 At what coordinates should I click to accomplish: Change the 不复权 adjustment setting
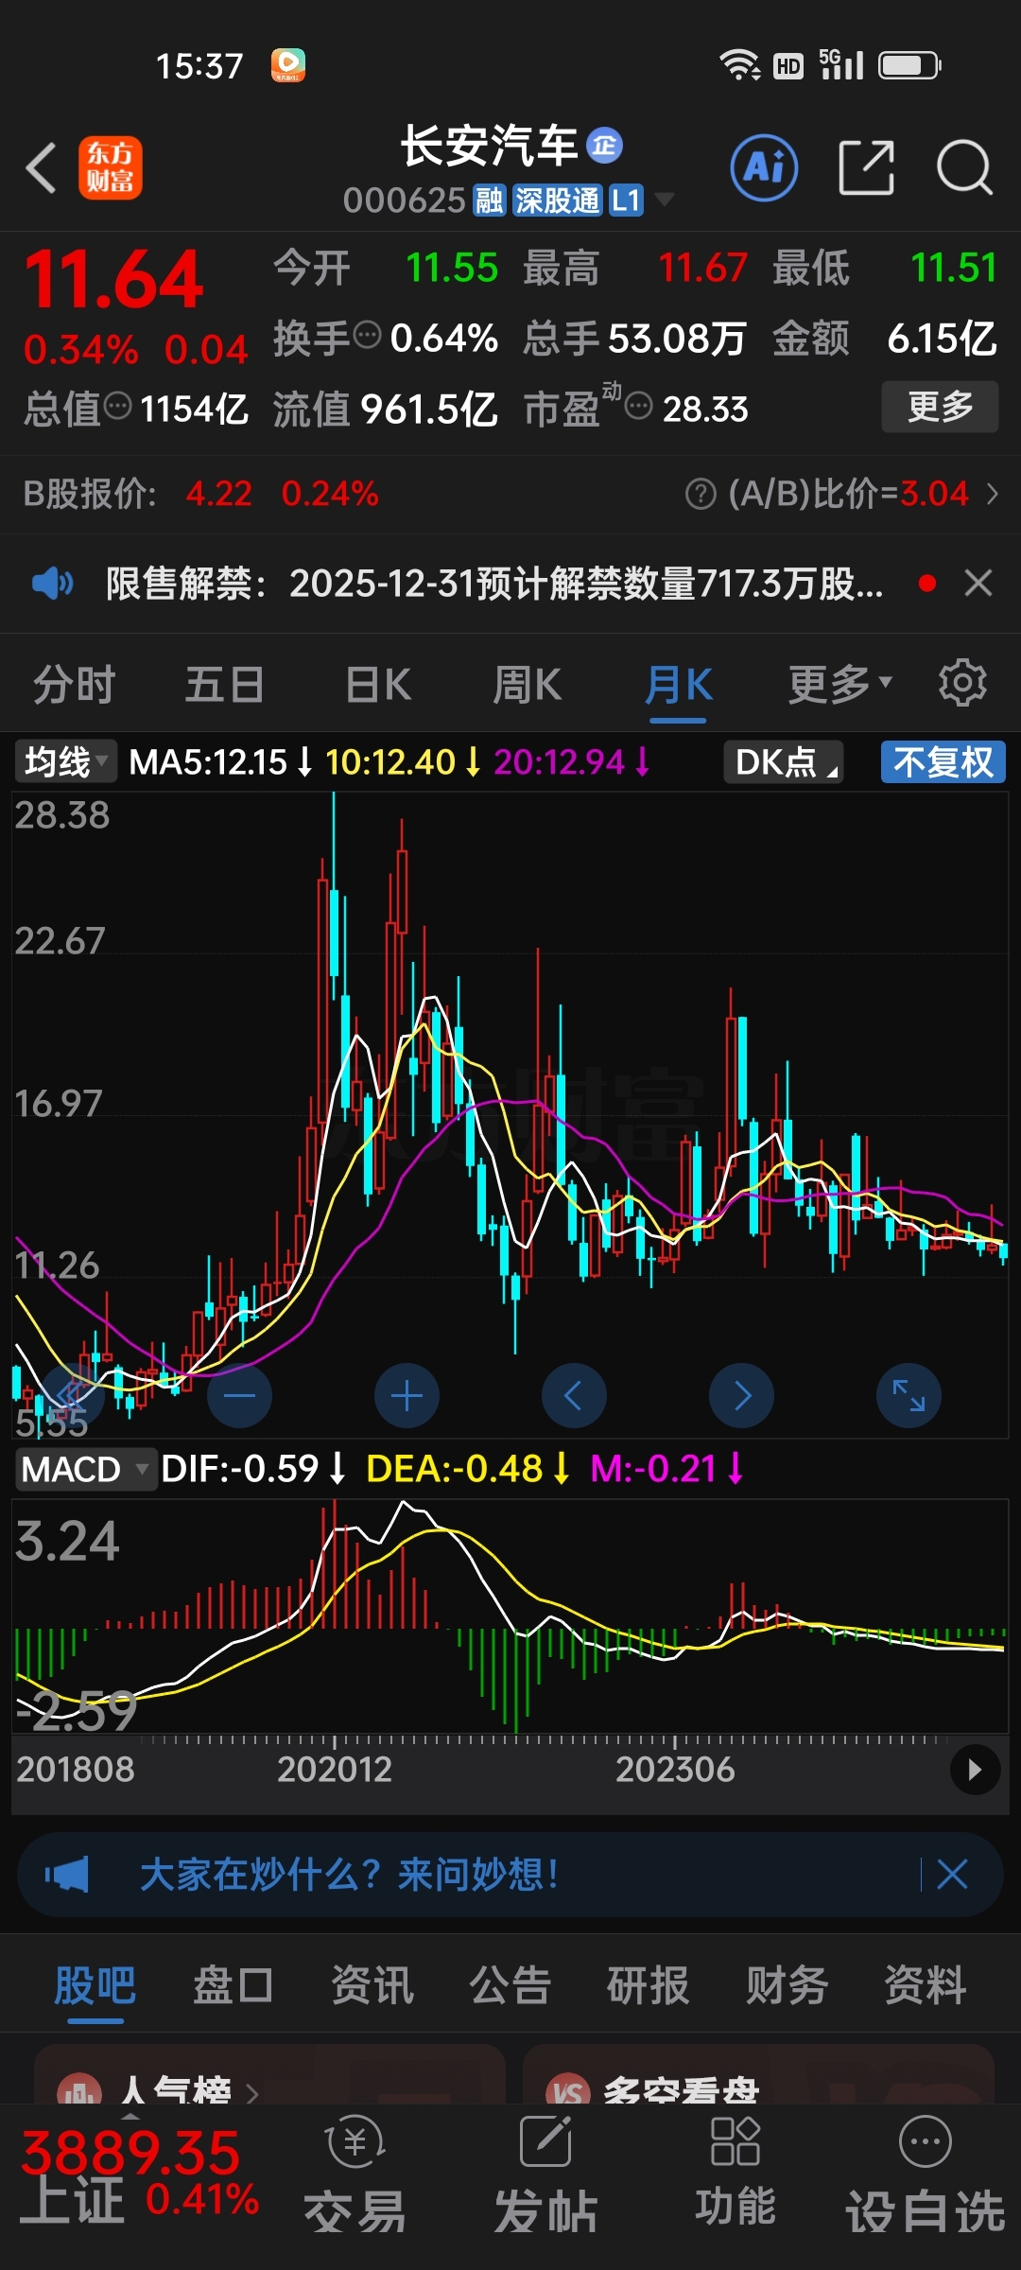tap(943, 761)
